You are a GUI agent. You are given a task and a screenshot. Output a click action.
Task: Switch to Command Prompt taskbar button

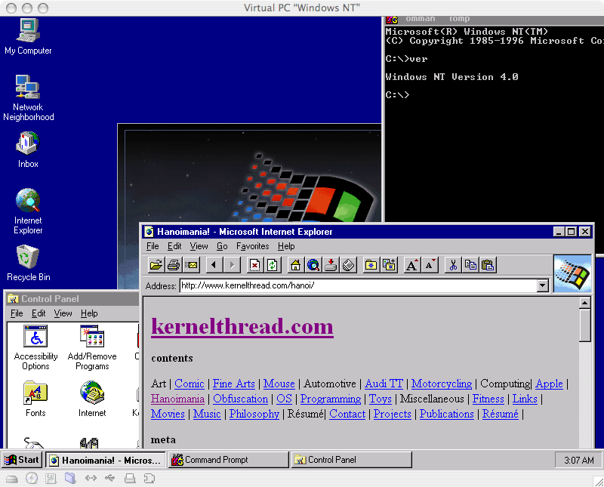[x=229, y=460]
